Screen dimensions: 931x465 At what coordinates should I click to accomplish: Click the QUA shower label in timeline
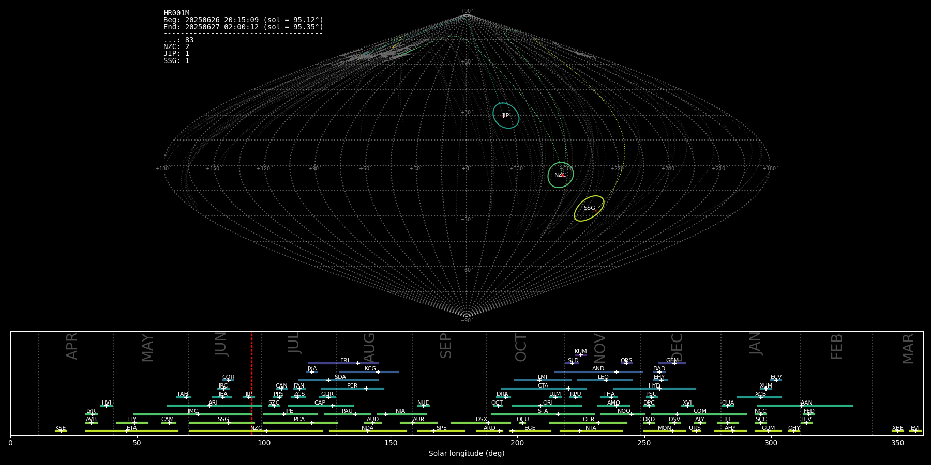728,403
